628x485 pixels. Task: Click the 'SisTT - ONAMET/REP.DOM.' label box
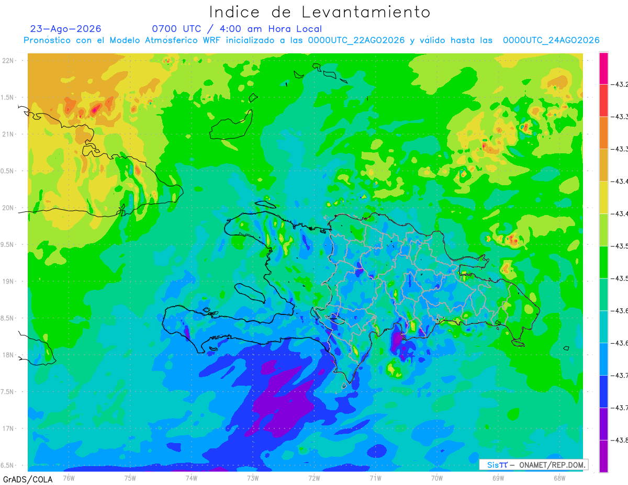coord(533,465)
